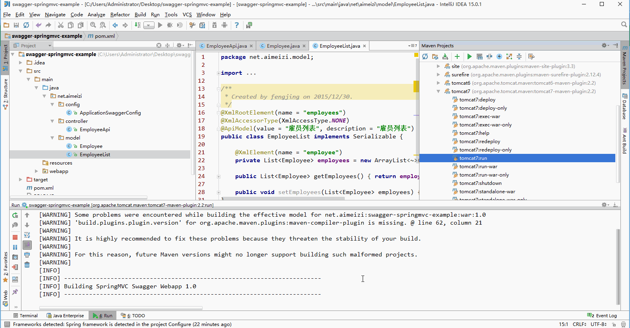630x328 pixels.
Task: Open the Refactor menu
Action: click(x=120, y=15)
